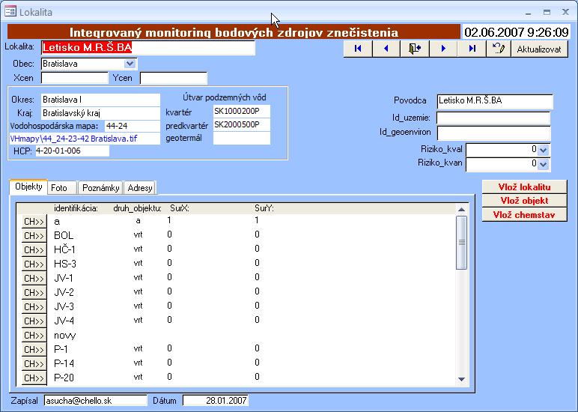Viewport: 578px width, 412px height.
Task: Click CH>> button for P-14 row
Action: coord(34,364)
